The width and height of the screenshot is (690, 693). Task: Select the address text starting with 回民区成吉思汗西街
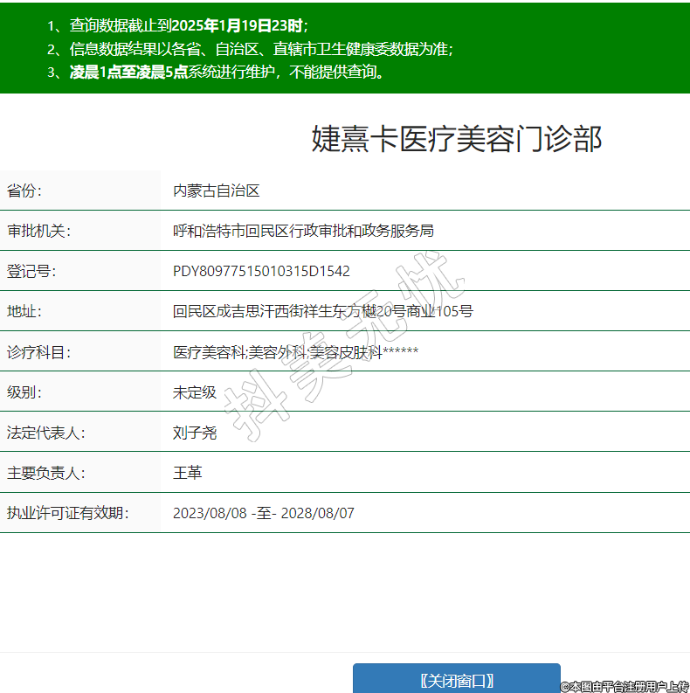322,311
